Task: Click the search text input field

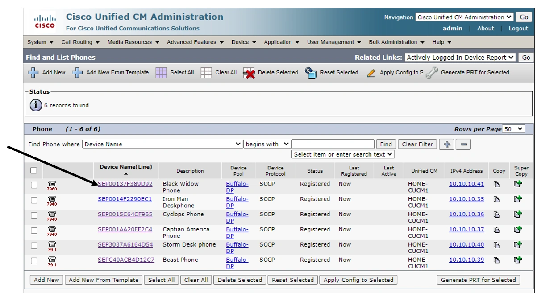Action: tap(333, 144)
